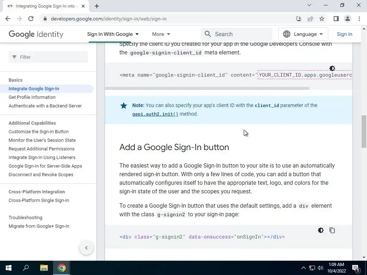Click the Sign in link
367x275 pixels.
click(344, 34)
